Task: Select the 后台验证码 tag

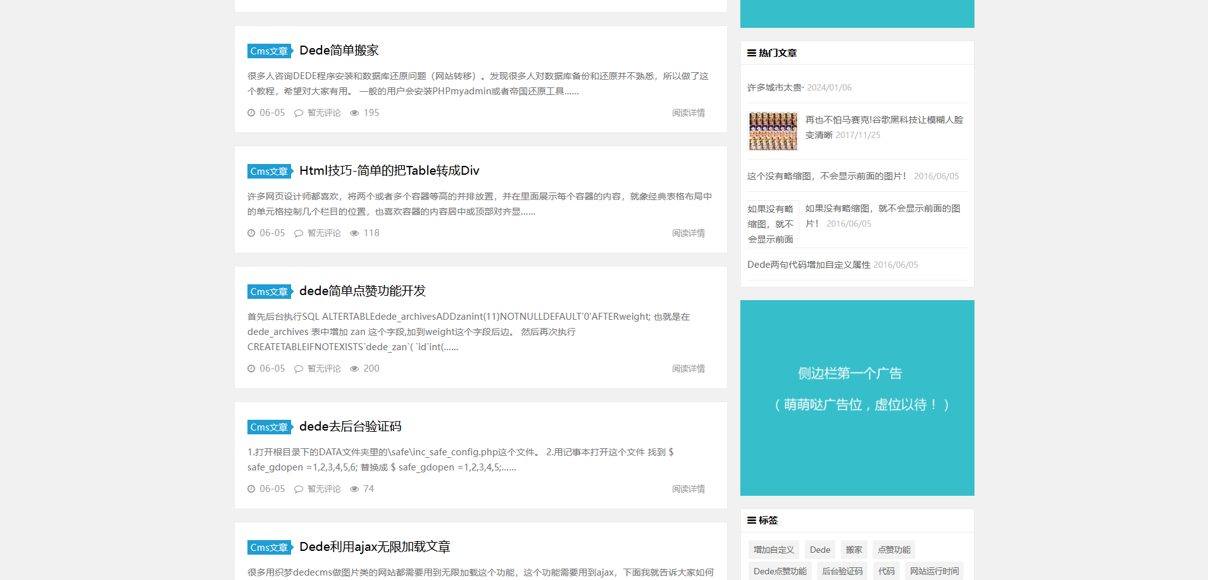Action: [842, 571]
